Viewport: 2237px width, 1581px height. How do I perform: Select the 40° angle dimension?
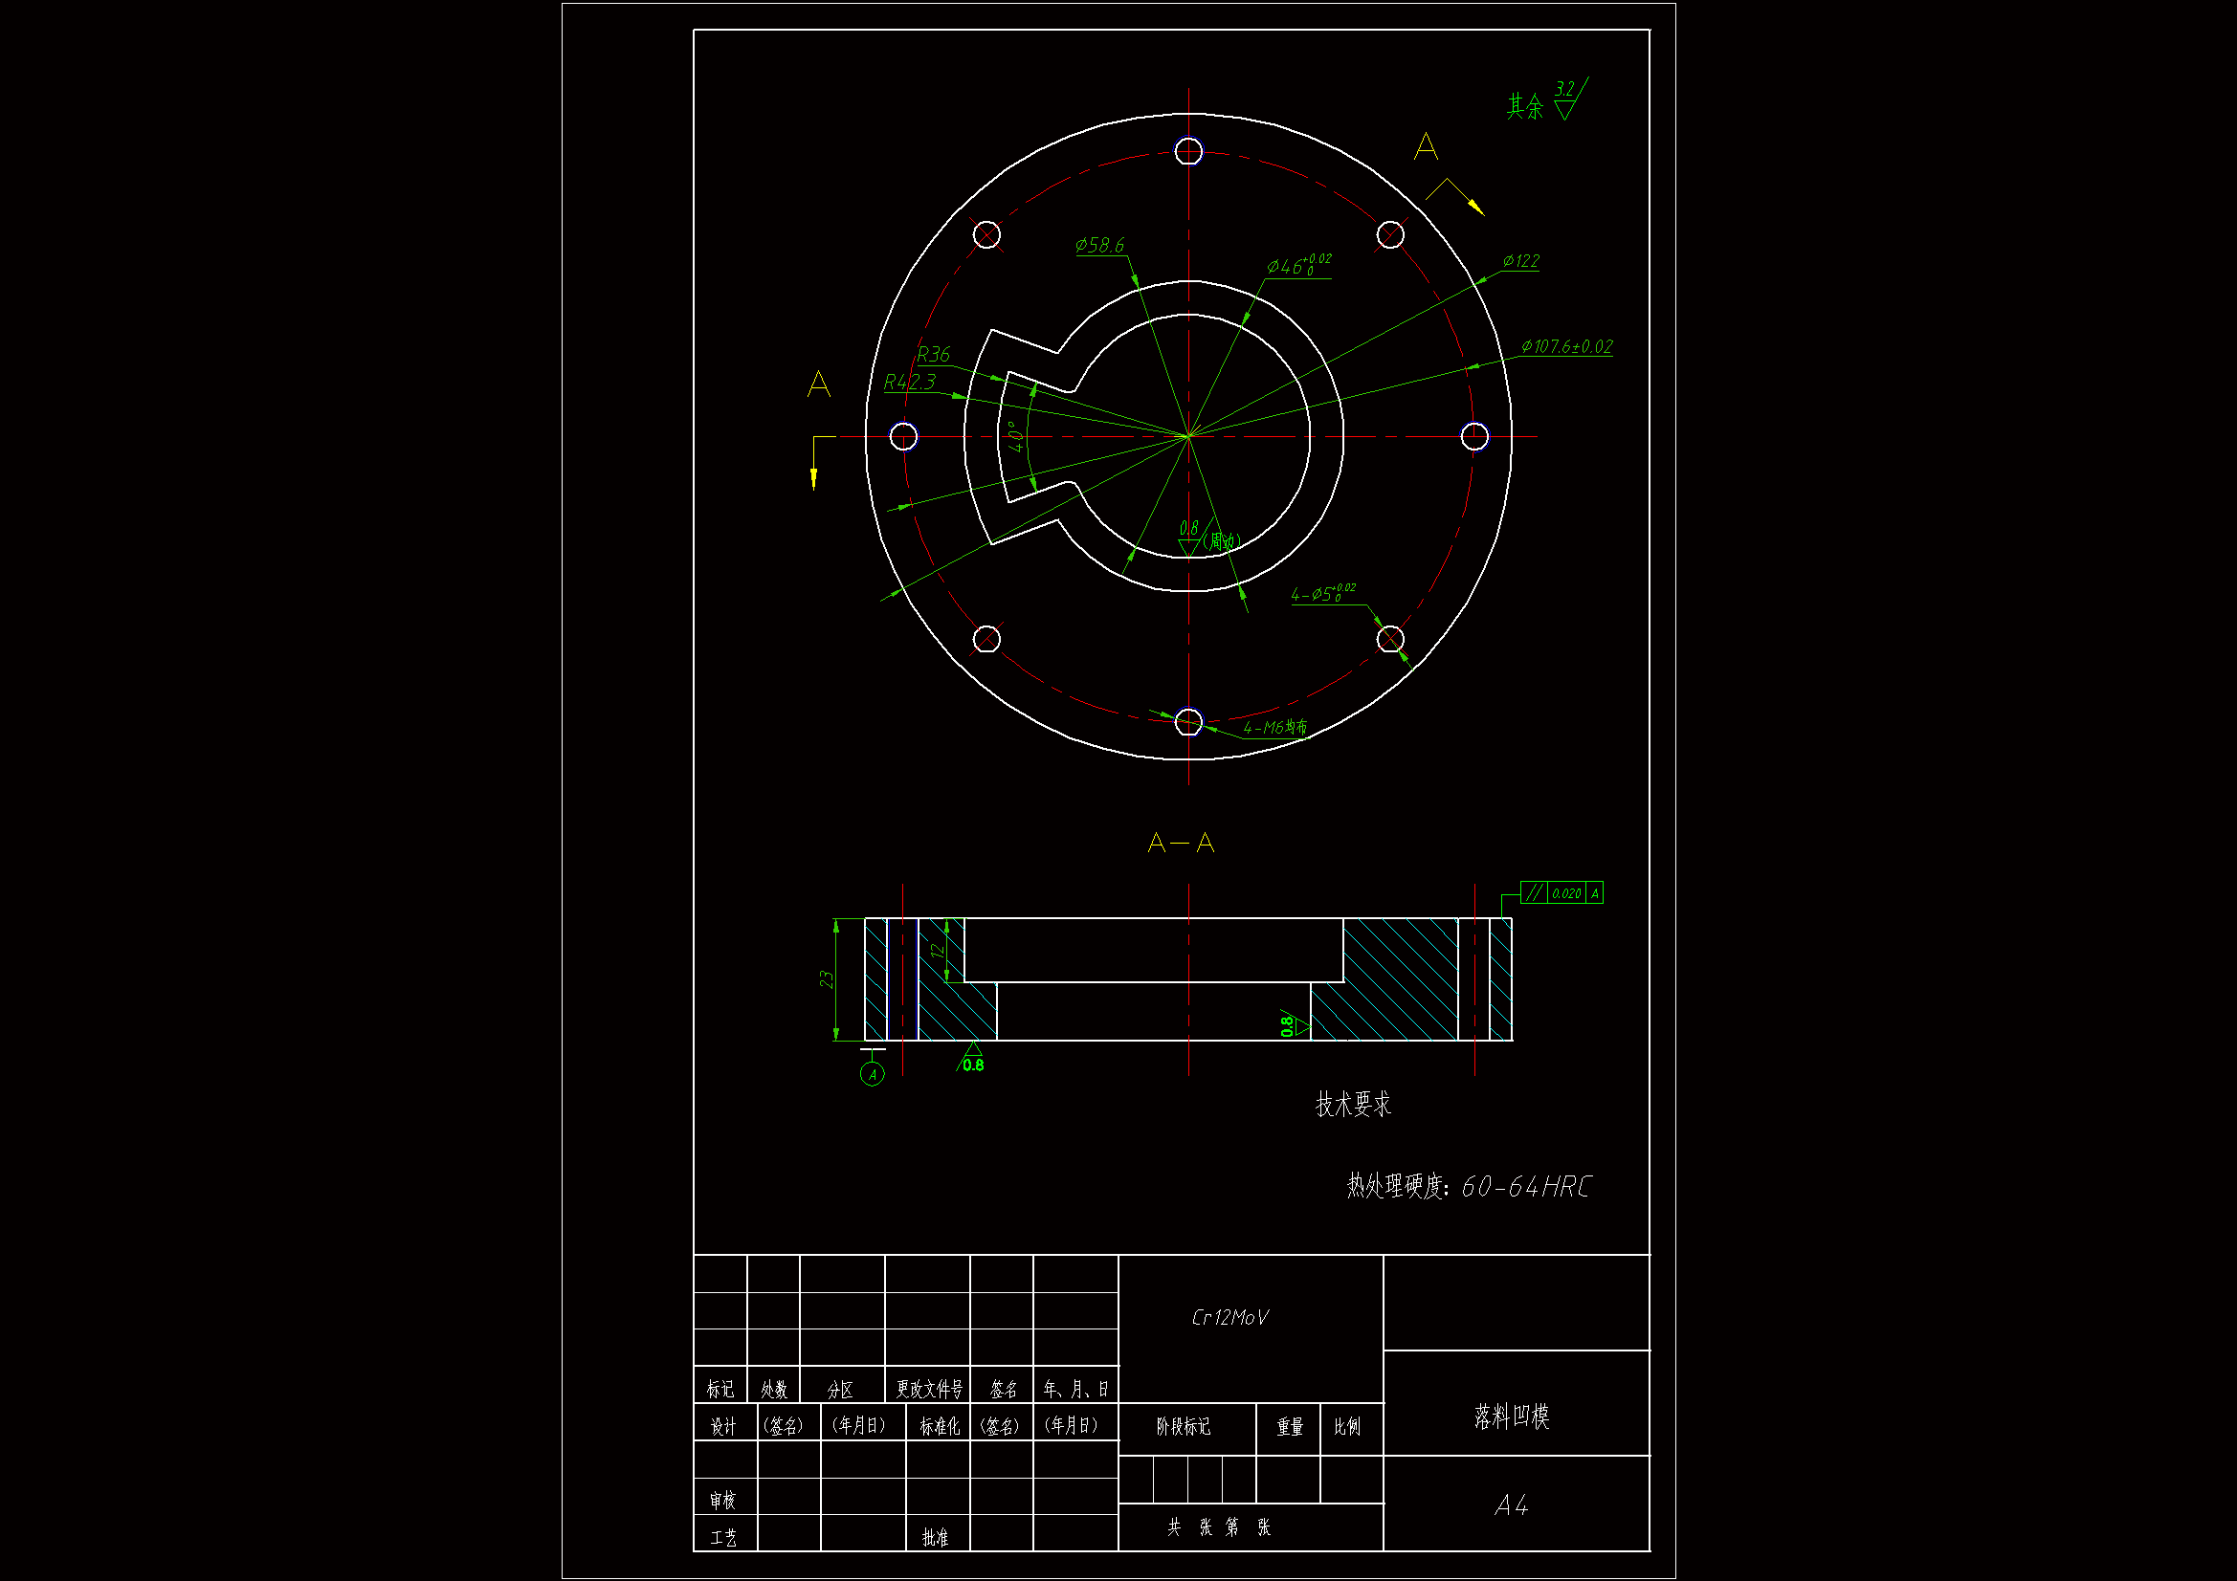[x=1016, y=435]
